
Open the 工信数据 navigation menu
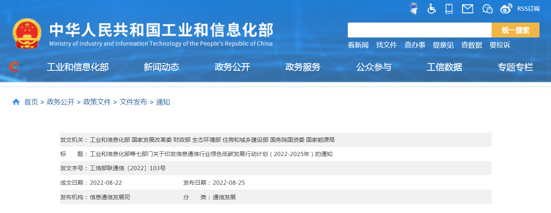pyautogui.click(x=444, y=67)
